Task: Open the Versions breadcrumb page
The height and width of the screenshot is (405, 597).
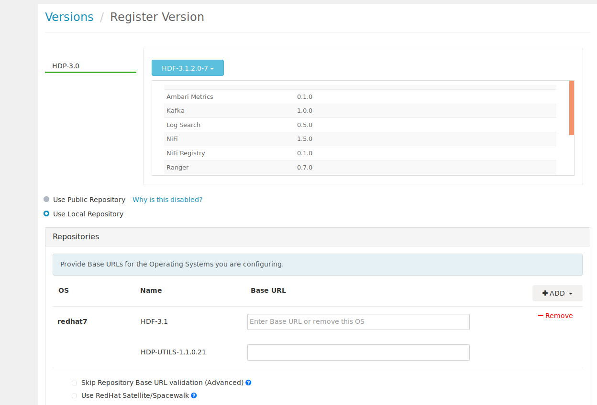Action: [69, 17]
